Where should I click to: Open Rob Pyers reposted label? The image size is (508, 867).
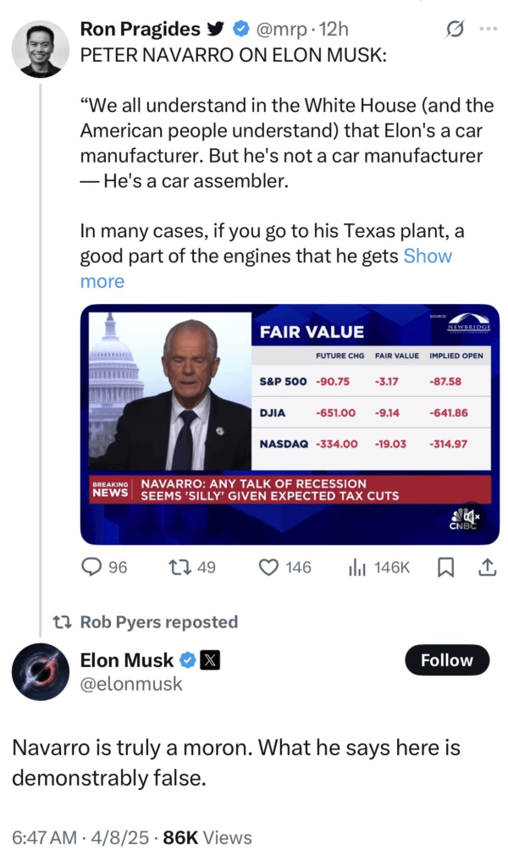(x=158, y=621)
